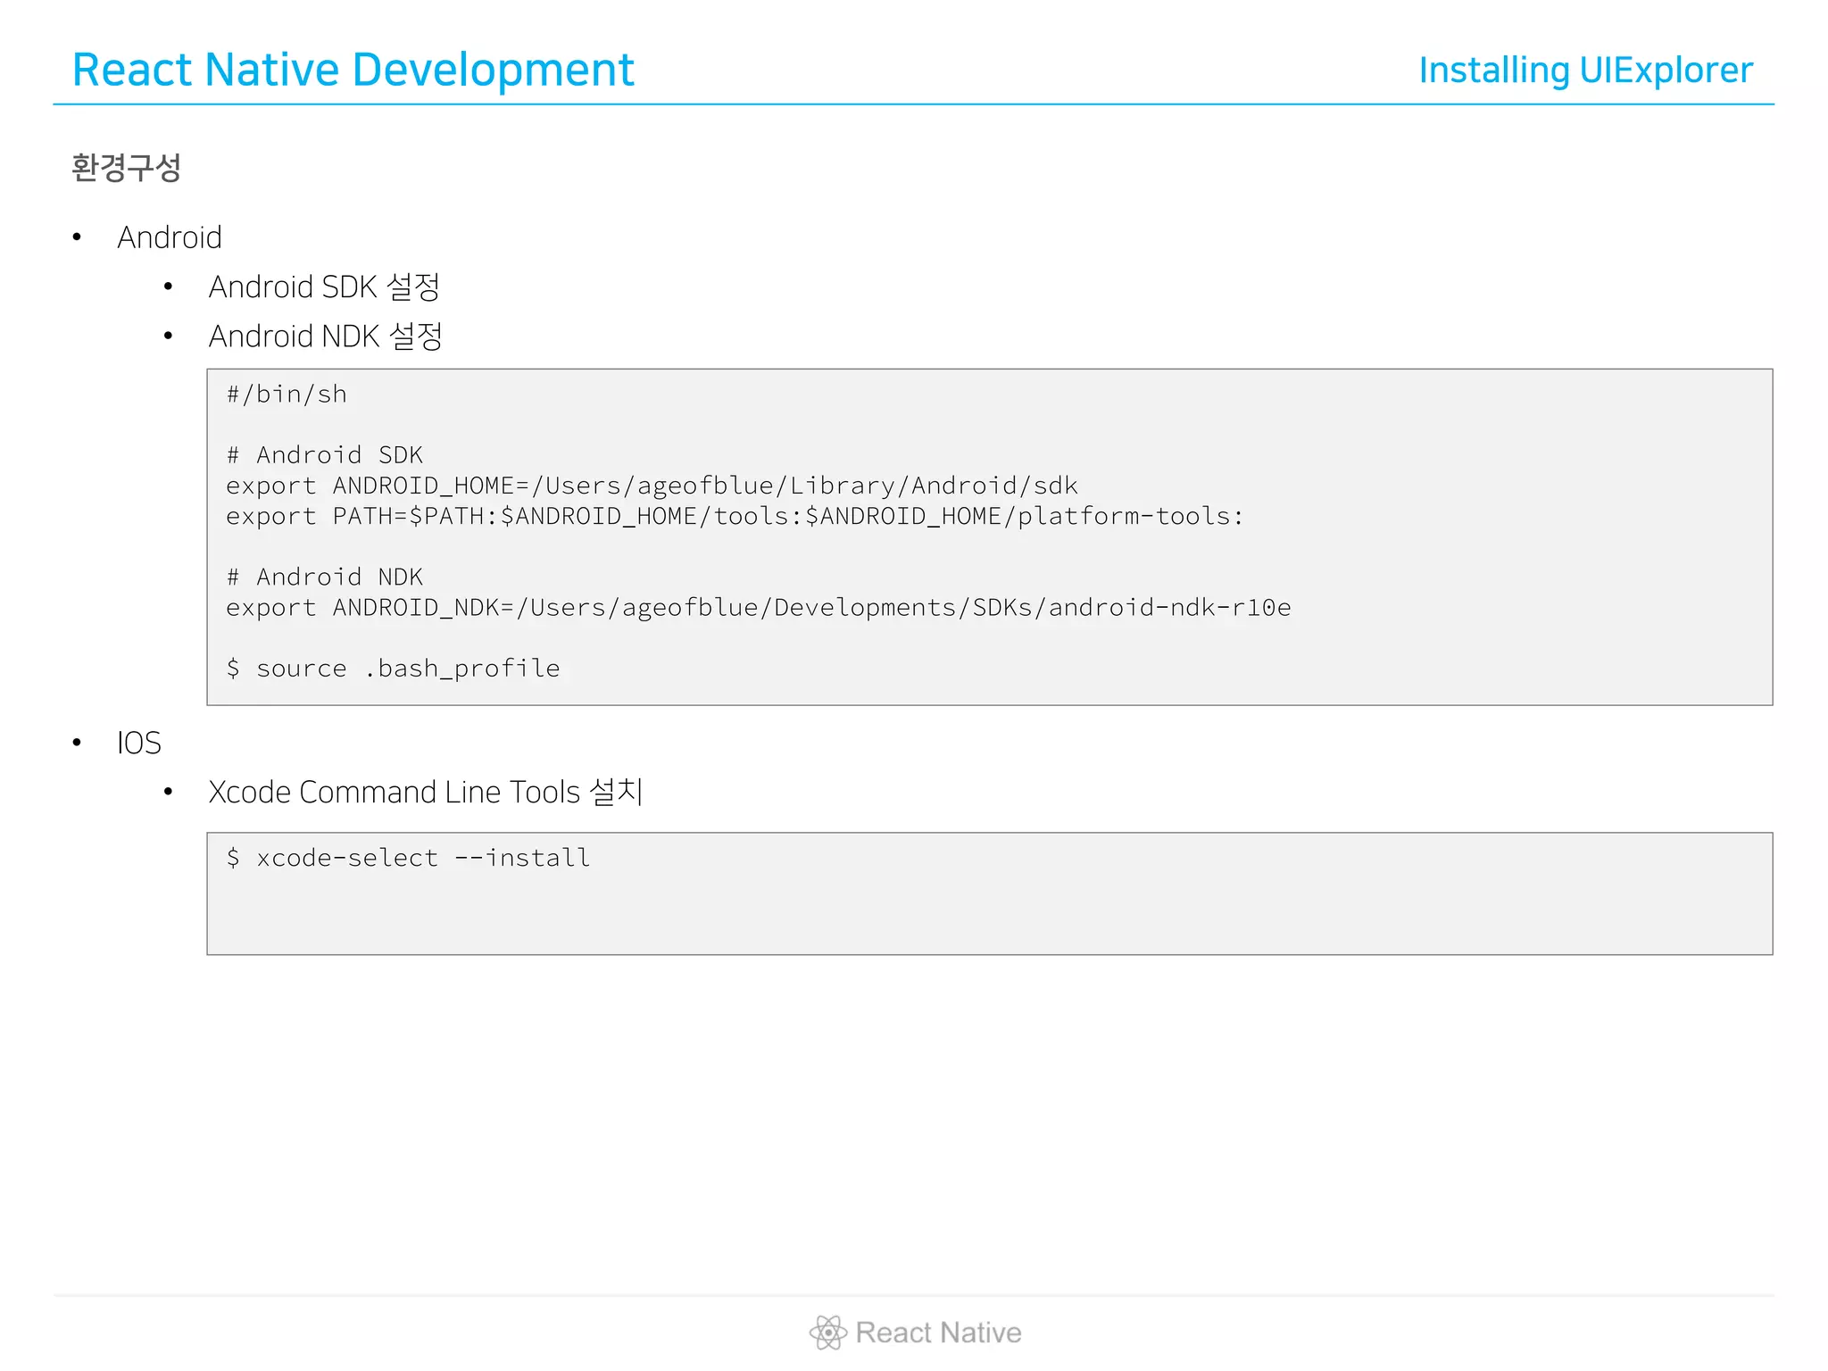
Task: Click the # Android NDK comment line
Action: click(324, 577)
